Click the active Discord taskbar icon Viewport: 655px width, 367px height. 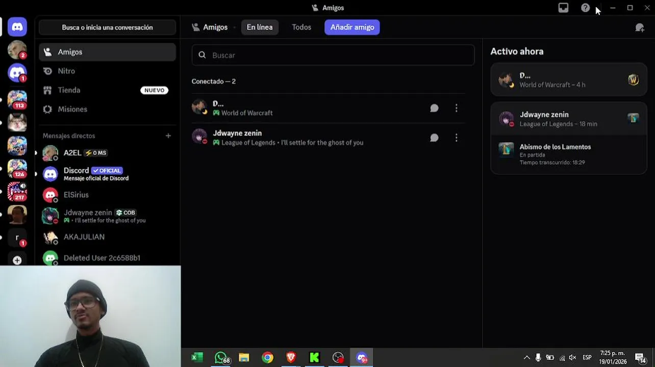point(362,358)
